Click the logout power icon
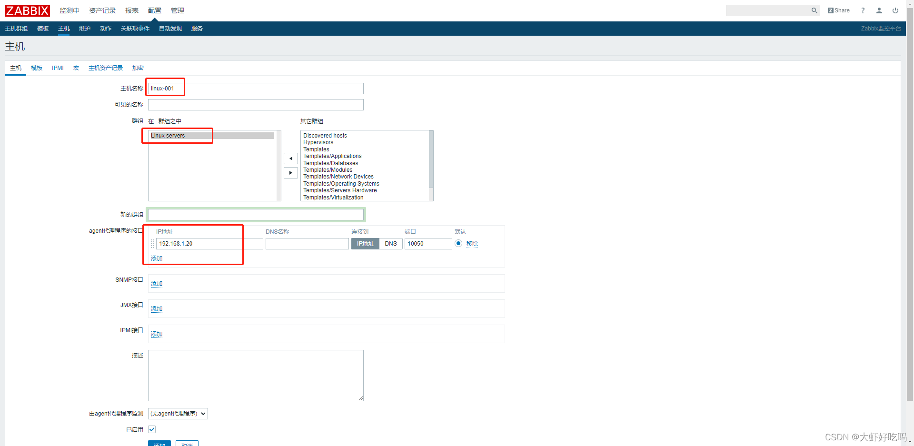The image size is (914, 446). point(895,10)
